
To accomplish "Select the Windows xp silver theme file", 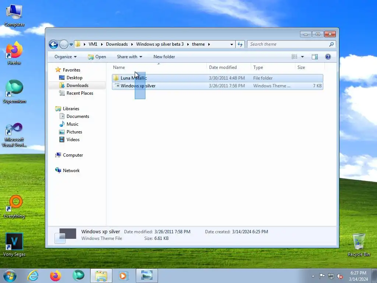I will click(217, 86).
